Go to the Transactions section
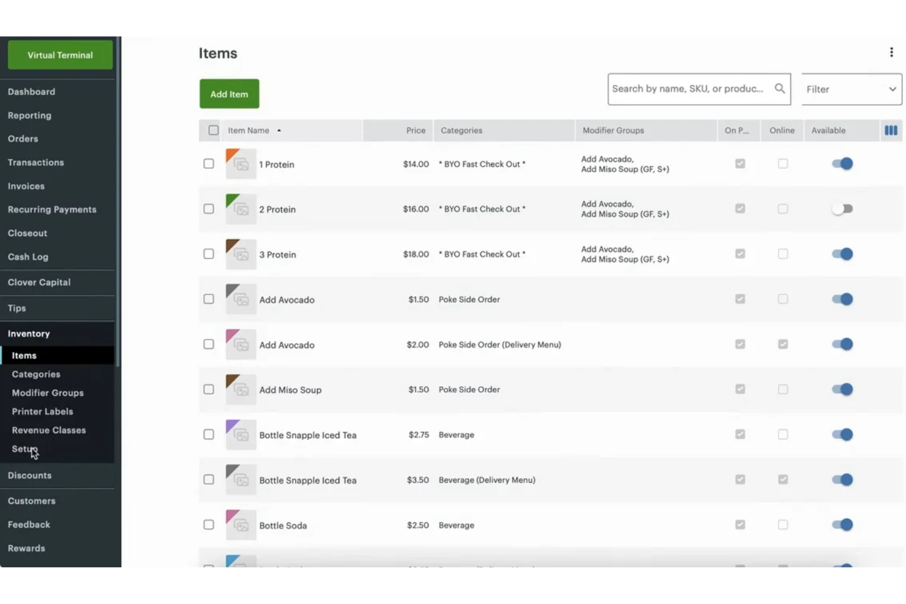Viewport: 906px width, 604px height. (x=36, y=162)
